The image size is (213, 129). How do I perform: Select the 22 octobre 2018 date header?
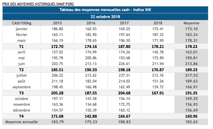pos(105,17)
